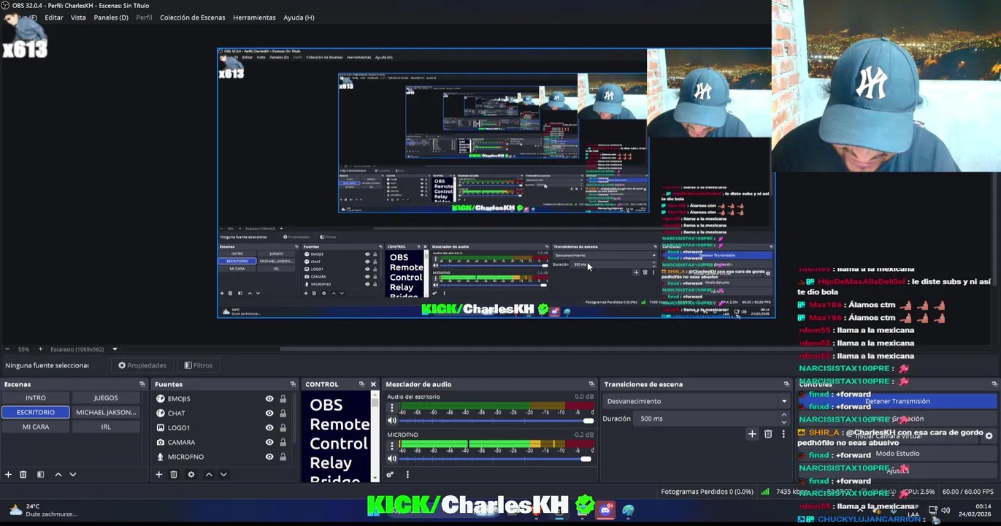
Task: Move the source down in the Fuentes list
Action: pyautogui.click(x=223, y=475)
